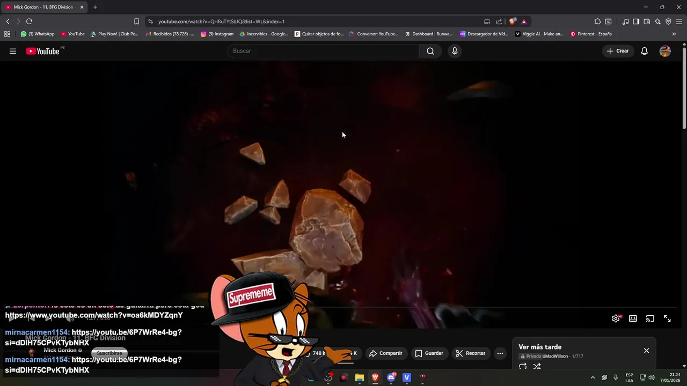Click the page vertical scrollbar

[684, 88]
